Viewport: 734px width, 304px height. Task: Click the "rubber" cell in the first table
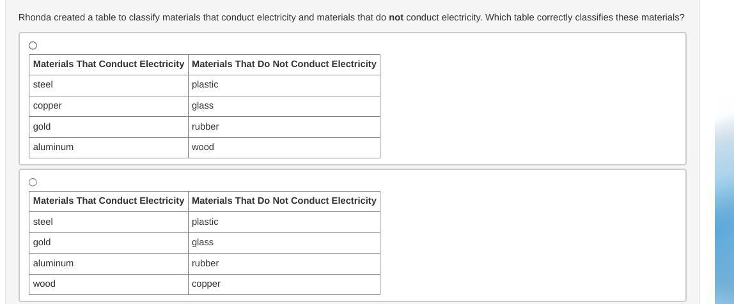pos(284,126)
